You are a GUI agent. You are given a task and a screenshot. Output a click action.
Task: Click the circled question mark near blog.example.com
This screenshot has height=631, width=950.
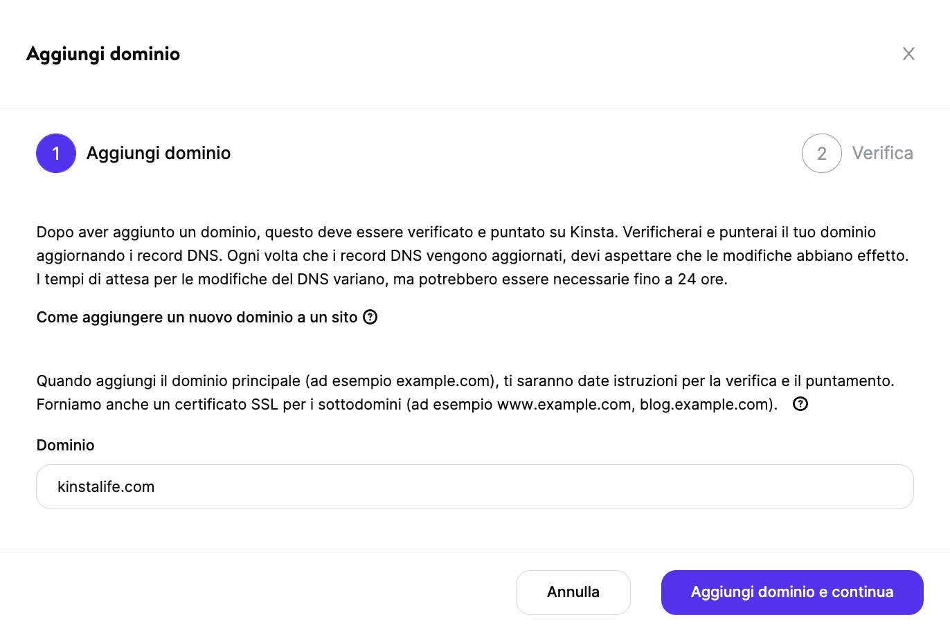pos(800,404)
